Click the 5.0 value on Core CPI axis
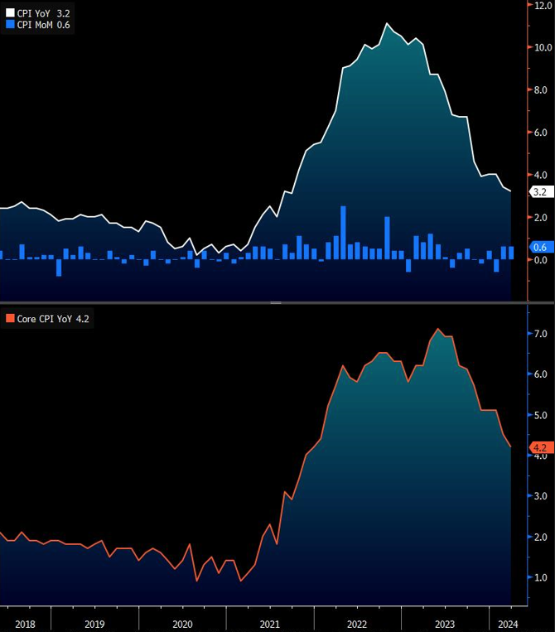This screenshot has width=555, height=632. tap(540, 415)
